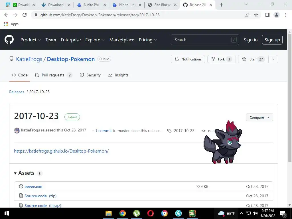Open Desktop-Pokemon repository link
292x219 pixels.
pyautogui.click(x=71, y=59)
